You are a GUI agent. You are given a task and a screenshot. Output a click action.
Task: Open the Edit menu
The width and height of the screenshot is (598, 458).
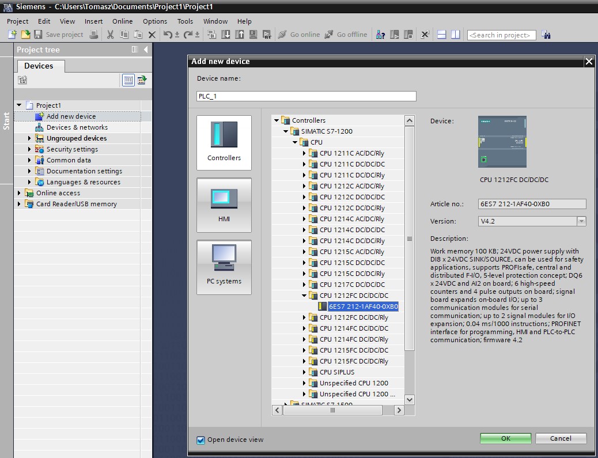pyautogui.click(x=44, y=21)
